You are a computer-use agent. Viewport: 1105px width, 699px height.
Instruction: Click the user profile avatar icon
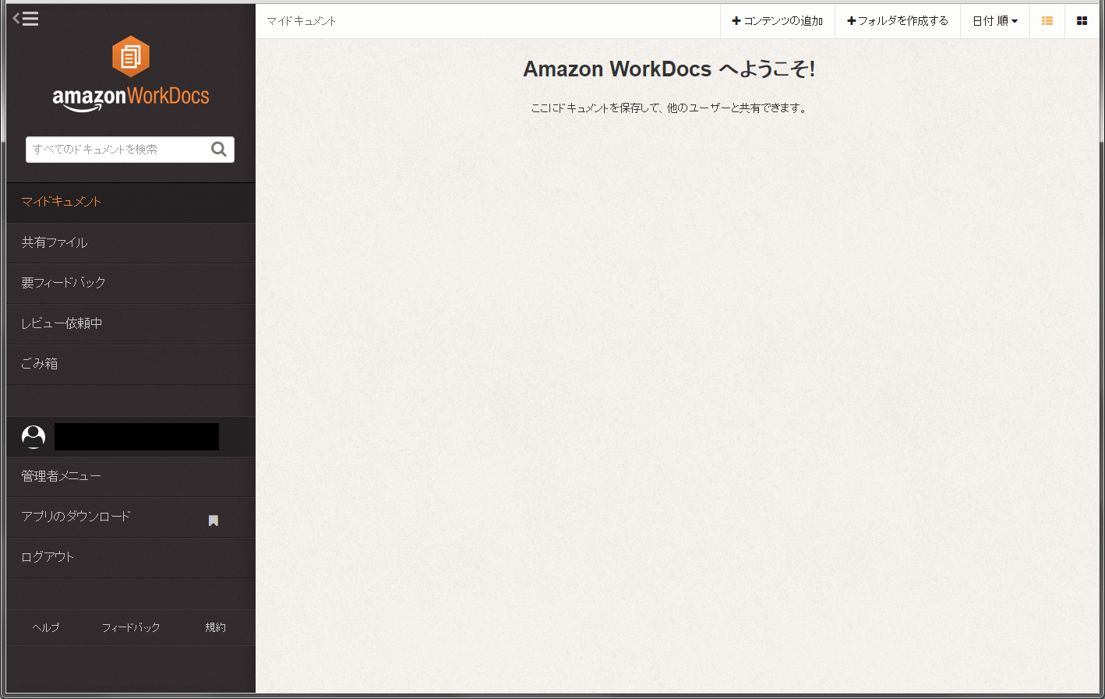[34, 436]
